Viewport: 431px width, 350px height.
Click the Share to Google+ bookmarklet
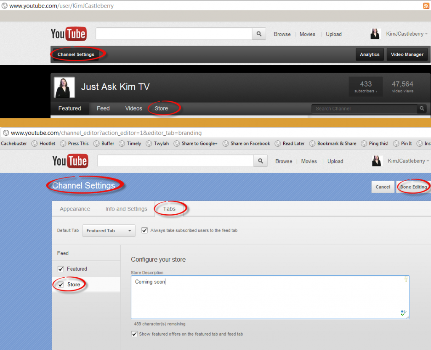tap(195, 143)
